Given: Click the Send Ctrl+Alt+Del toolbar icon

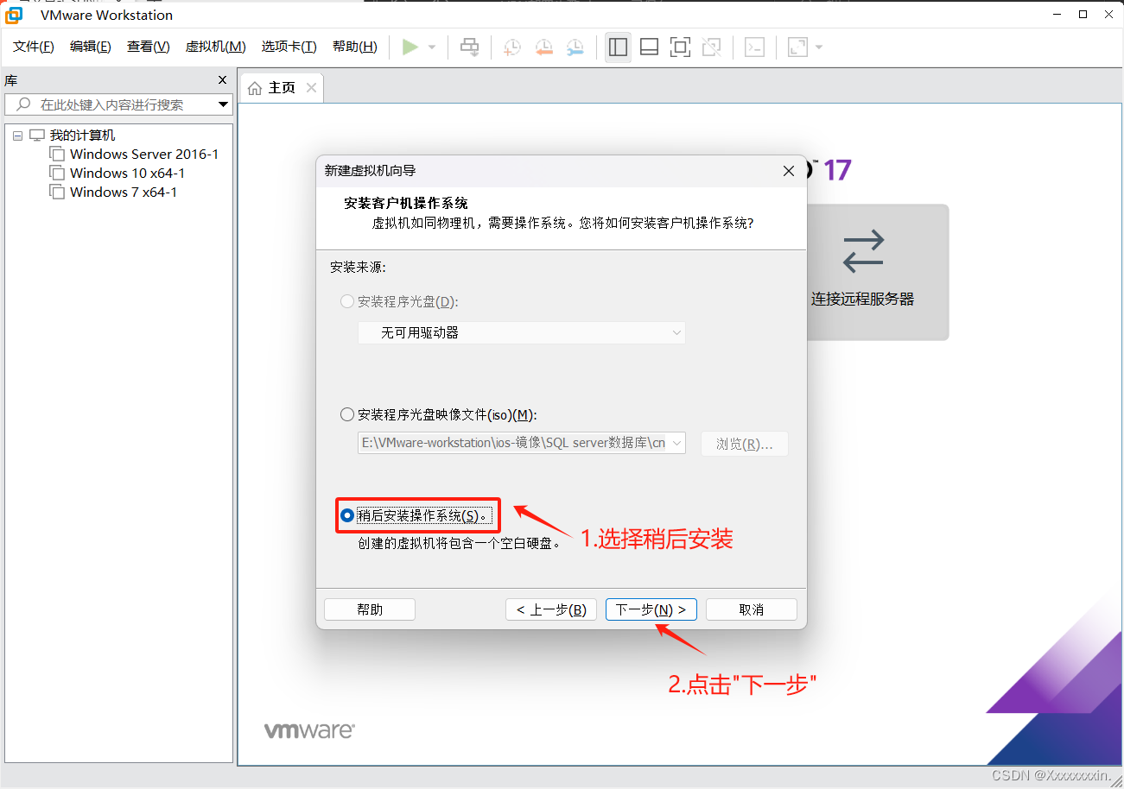Looking at the screenshot, I should point(469,47).
